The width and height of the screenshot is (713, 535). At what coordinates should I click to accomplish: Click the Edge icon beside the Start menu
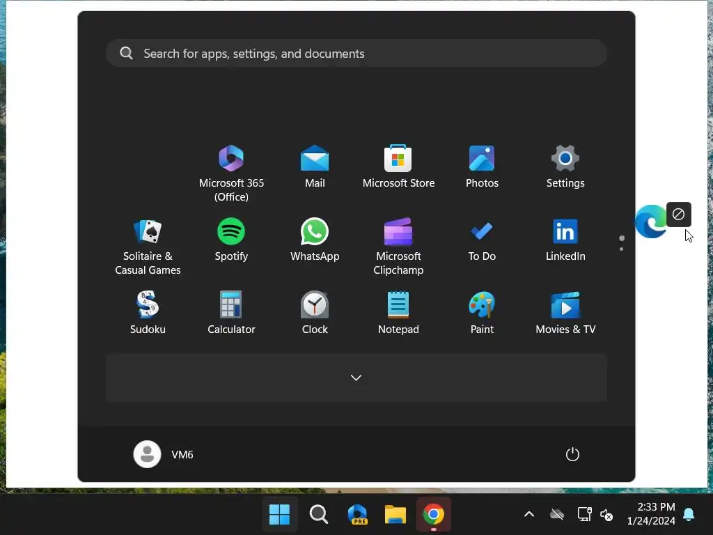pyautogui.click(x=651, y=222)
